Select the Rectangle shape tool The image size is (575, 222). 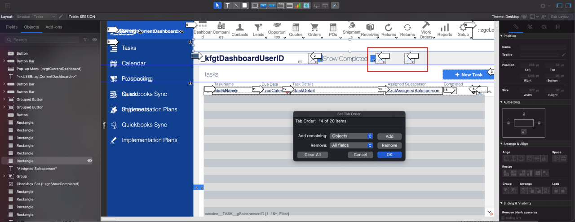(x=245, y=5)
